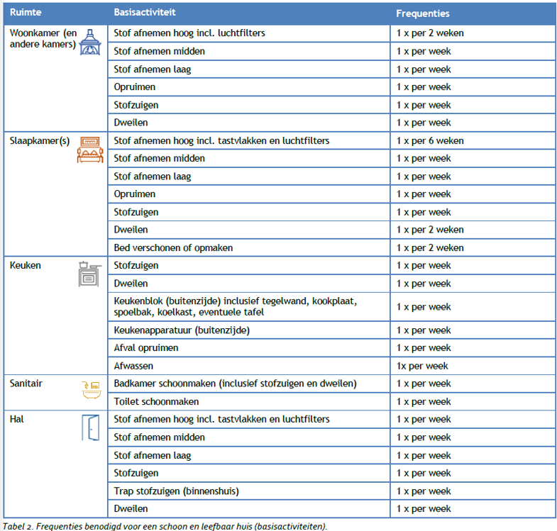Click the 'Trap stofzuigen (binnenshuis)' cell
The image size is (557, 531).
(176, 491)
